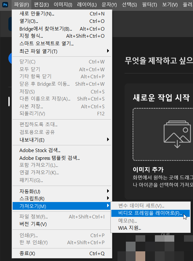Open the 선택(S) menu
This screenshot has height=261, width=193.
pyautogui.click(x=129, y=5)
